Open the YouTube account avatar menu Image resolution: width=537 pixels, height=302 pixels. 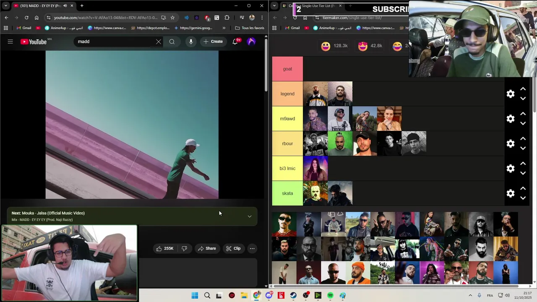[x=251, y=42]
